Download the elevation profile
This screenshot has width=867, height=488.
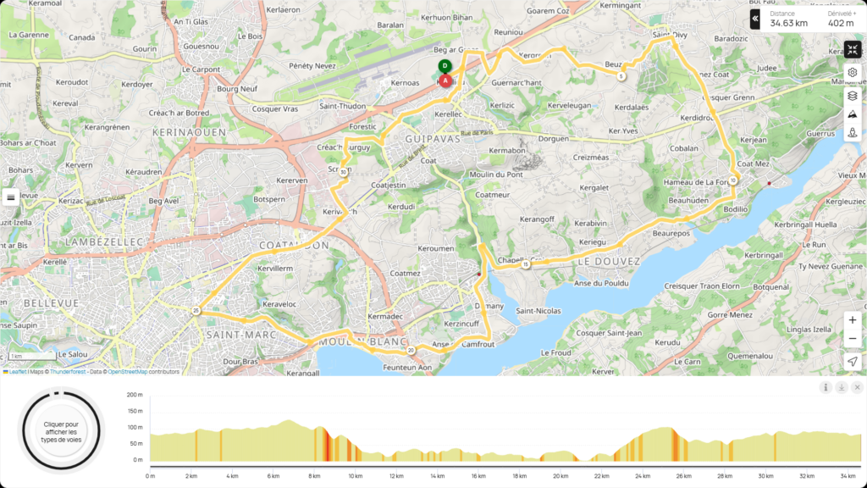click(842, 387)
